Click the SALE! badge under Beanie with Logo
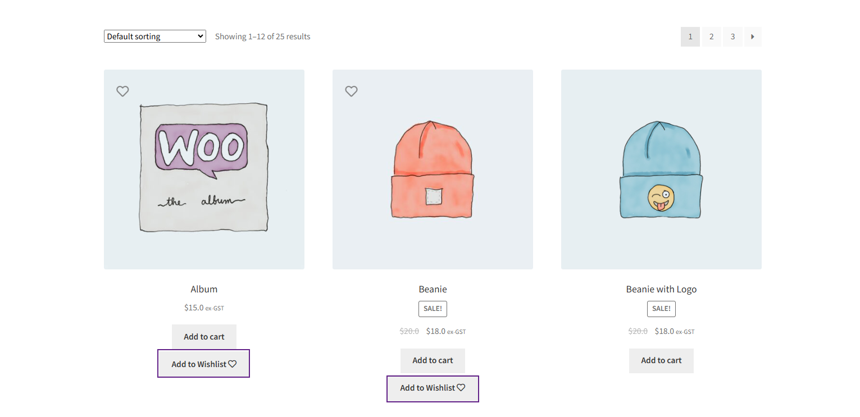Image resolution: width=860 pixels, height=417 pixels. click(x=661, y=309)
